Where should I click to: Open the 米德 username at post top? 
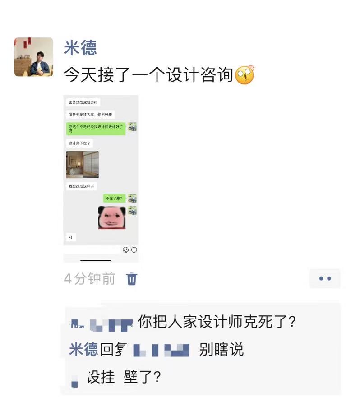tap(80, 48)
